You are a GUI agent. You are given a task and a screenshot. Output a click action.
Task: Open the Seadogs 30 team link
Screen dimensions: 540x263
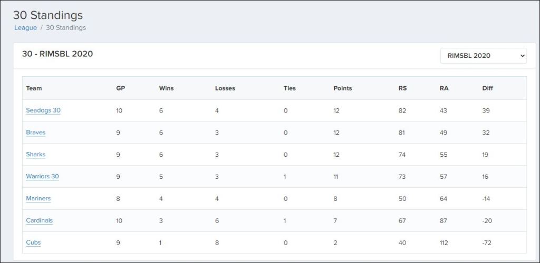coord(43,110)
